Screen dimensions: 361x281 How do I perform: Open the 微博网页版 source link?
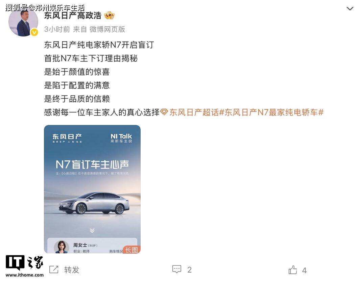pyautogui.click(x=107, y=29)
